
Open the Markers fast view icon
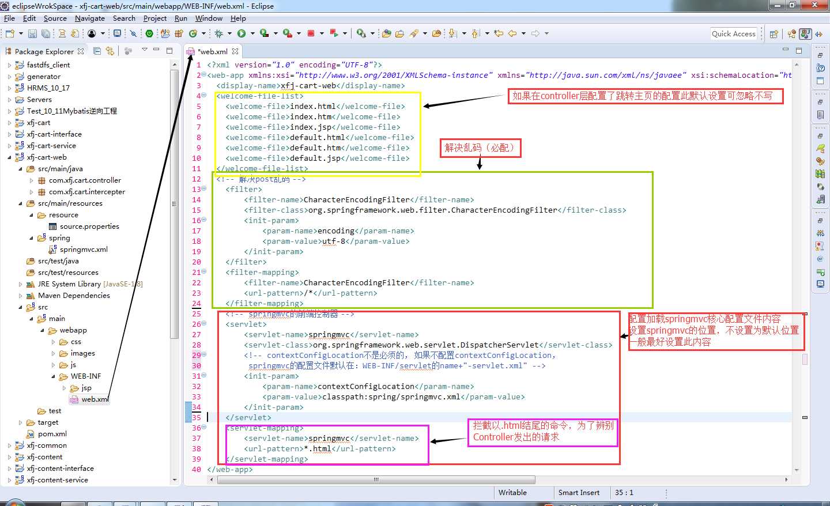tap(820, 246)
